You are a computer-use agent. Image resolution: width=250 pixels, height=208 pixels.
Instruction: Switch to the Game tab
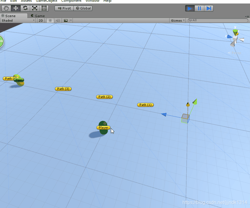tap(38, 16)
